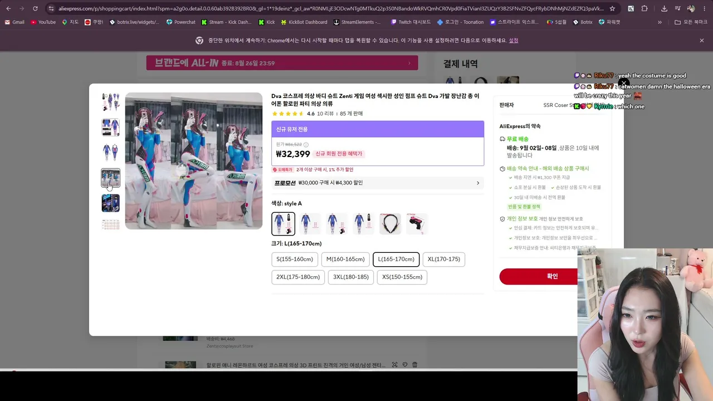Confirm selection with the red 확인 button
The height and width of the screenshot is (401, 713).
click(x=539, y=276)
